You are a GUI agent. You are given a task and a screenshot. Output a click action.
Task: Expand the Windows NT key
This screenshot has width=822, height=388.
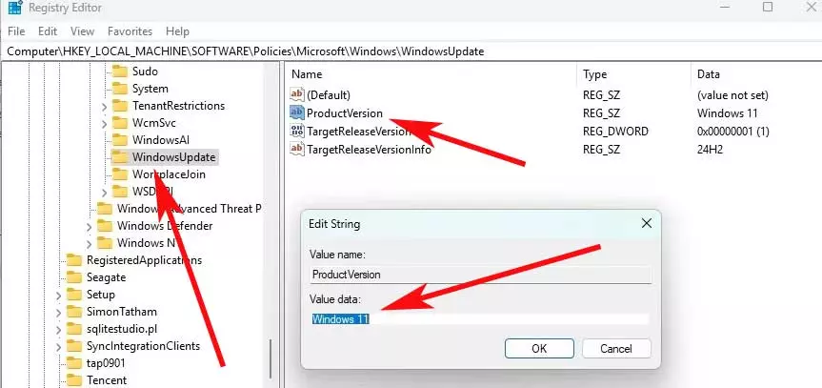point(89,244)
